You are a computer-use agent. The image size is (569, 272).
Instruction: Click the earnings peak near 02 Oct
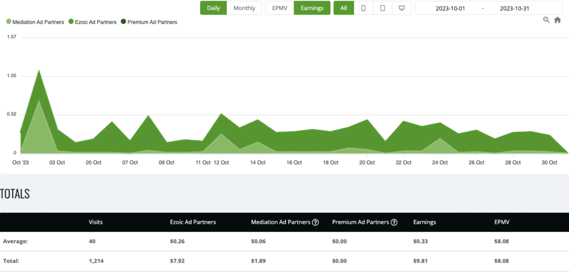39,70
